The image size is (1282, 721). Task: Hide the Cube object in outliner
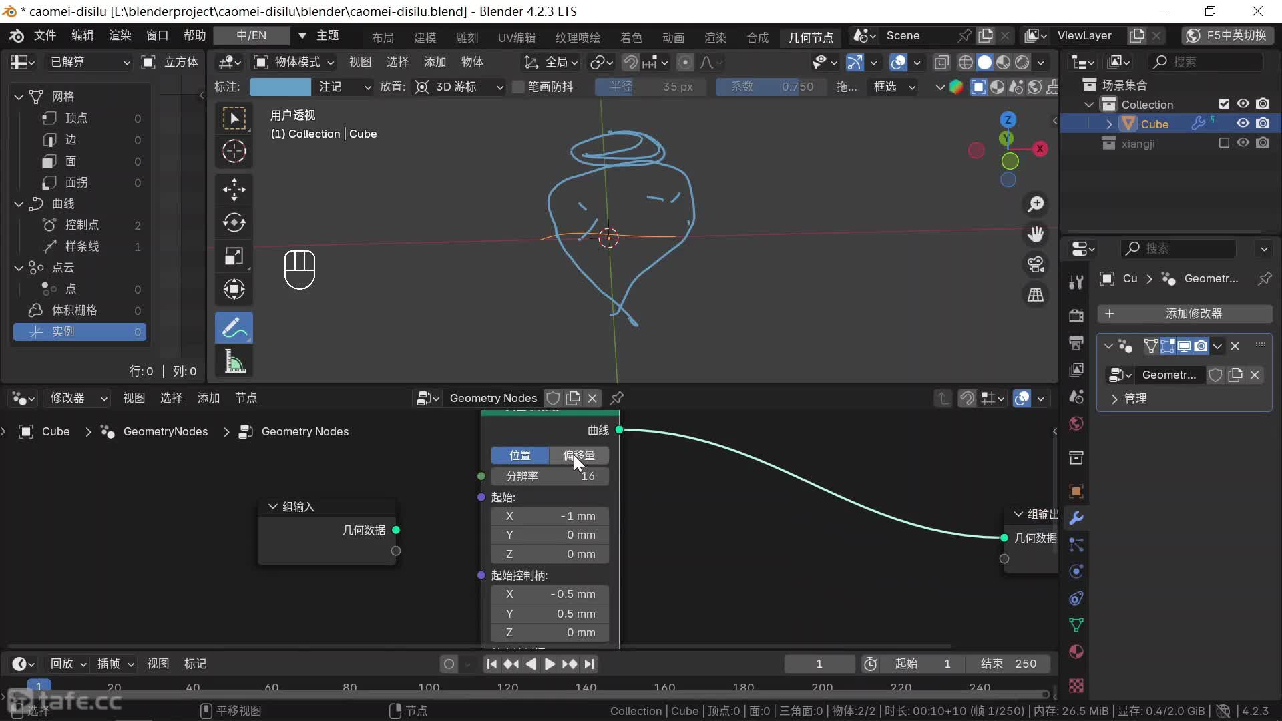tap(1243, 124)
